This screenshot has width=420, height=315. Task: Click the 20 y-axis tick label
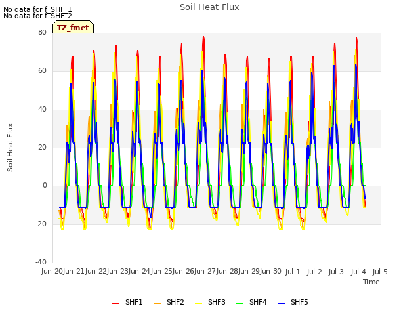[x=42, y=147]
